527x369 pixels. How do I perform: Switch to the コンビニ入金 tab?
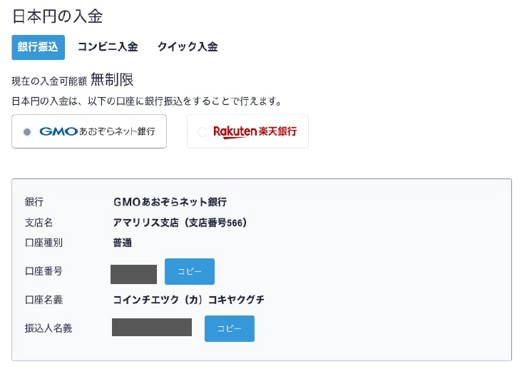click(108, 47)
